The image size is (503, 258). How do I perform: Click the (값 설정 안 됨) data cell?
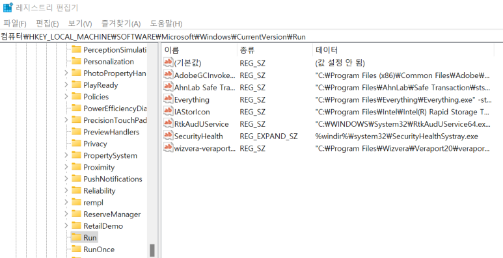coord(340,63)
